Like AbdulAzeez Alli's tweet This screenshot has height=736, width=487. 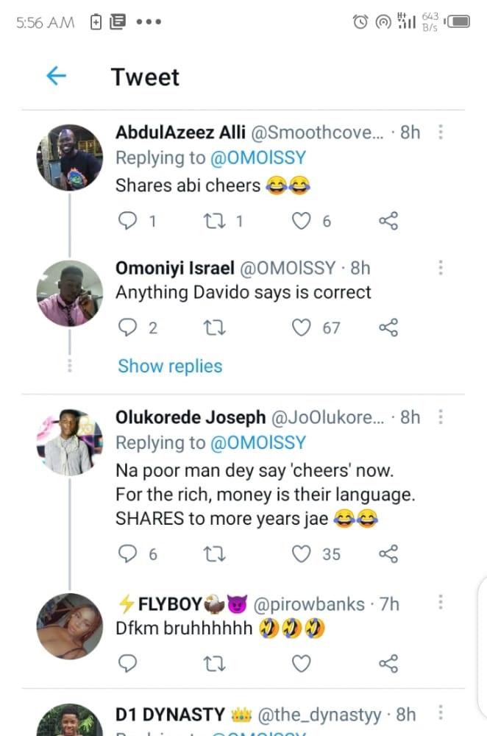[302, 220]
